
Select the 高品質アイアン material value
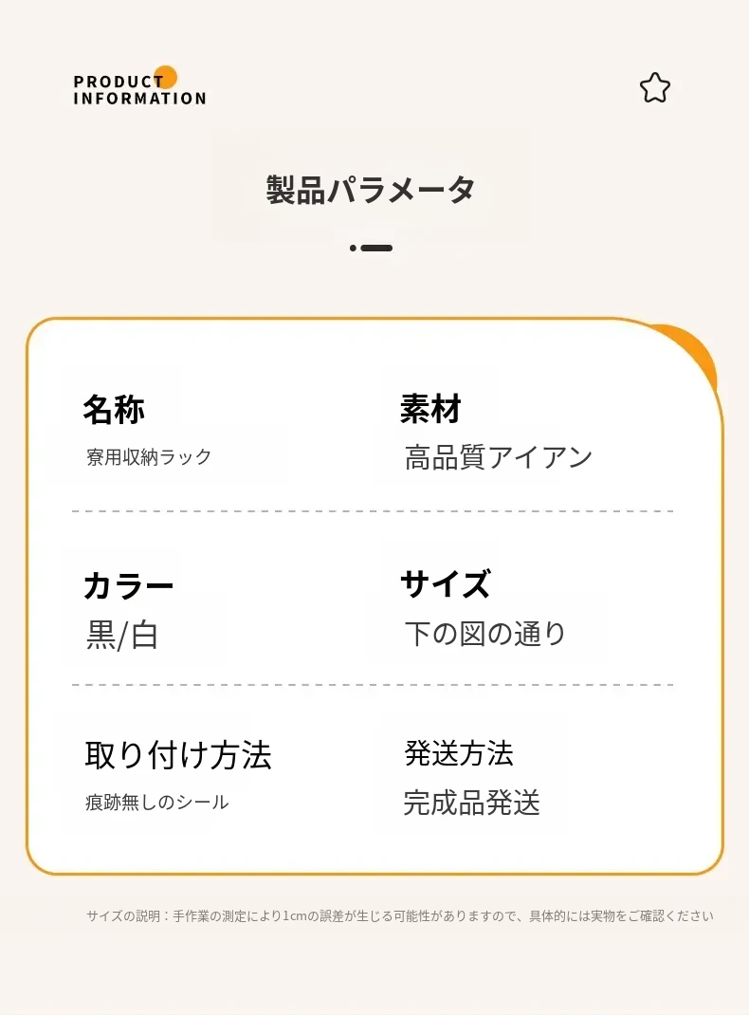pos(499,457)
